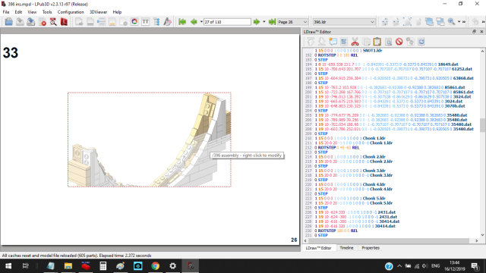Click the blue refresh icon in the LDraw Editor
The image size is (486, 273).
tap(421, 42)
